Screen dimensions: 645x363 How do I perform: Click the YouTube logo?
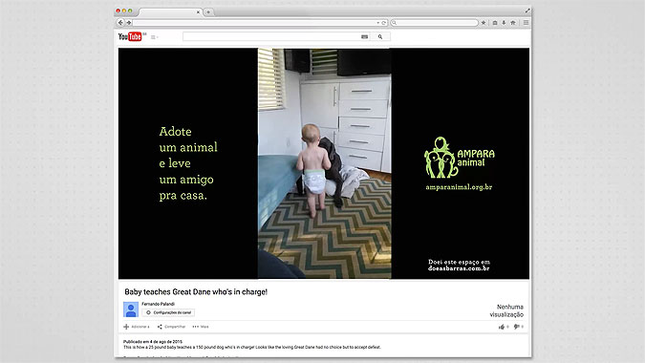(x=130, y=36)
